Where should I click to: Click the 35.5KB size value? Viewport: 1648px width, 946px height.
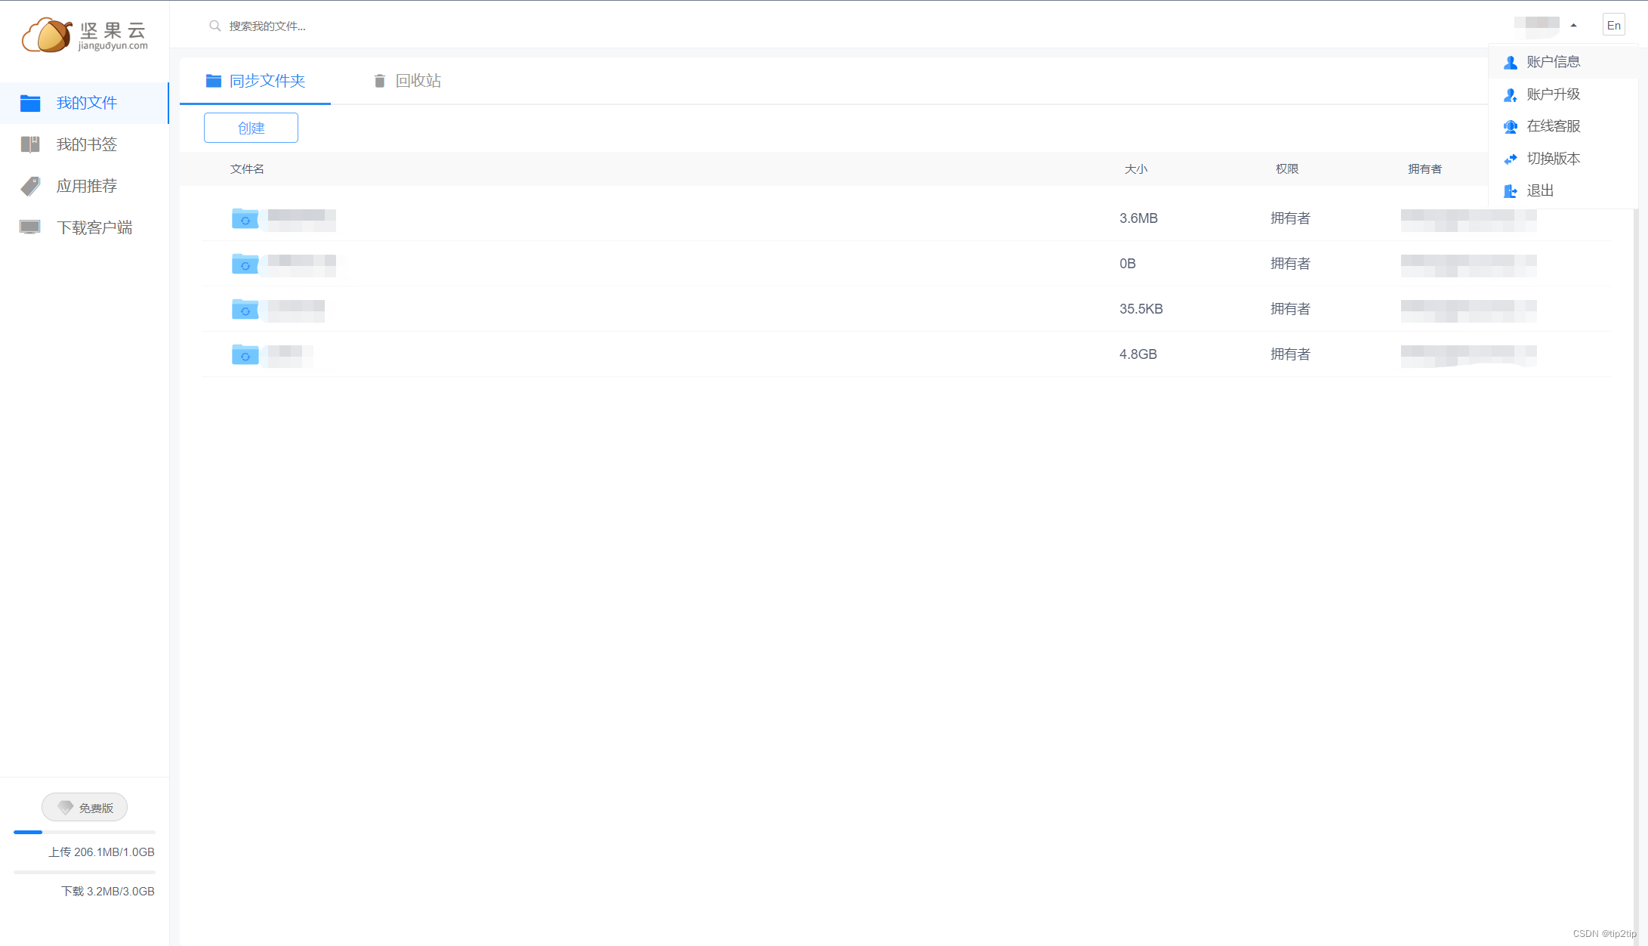click(x=1141, y=309)
